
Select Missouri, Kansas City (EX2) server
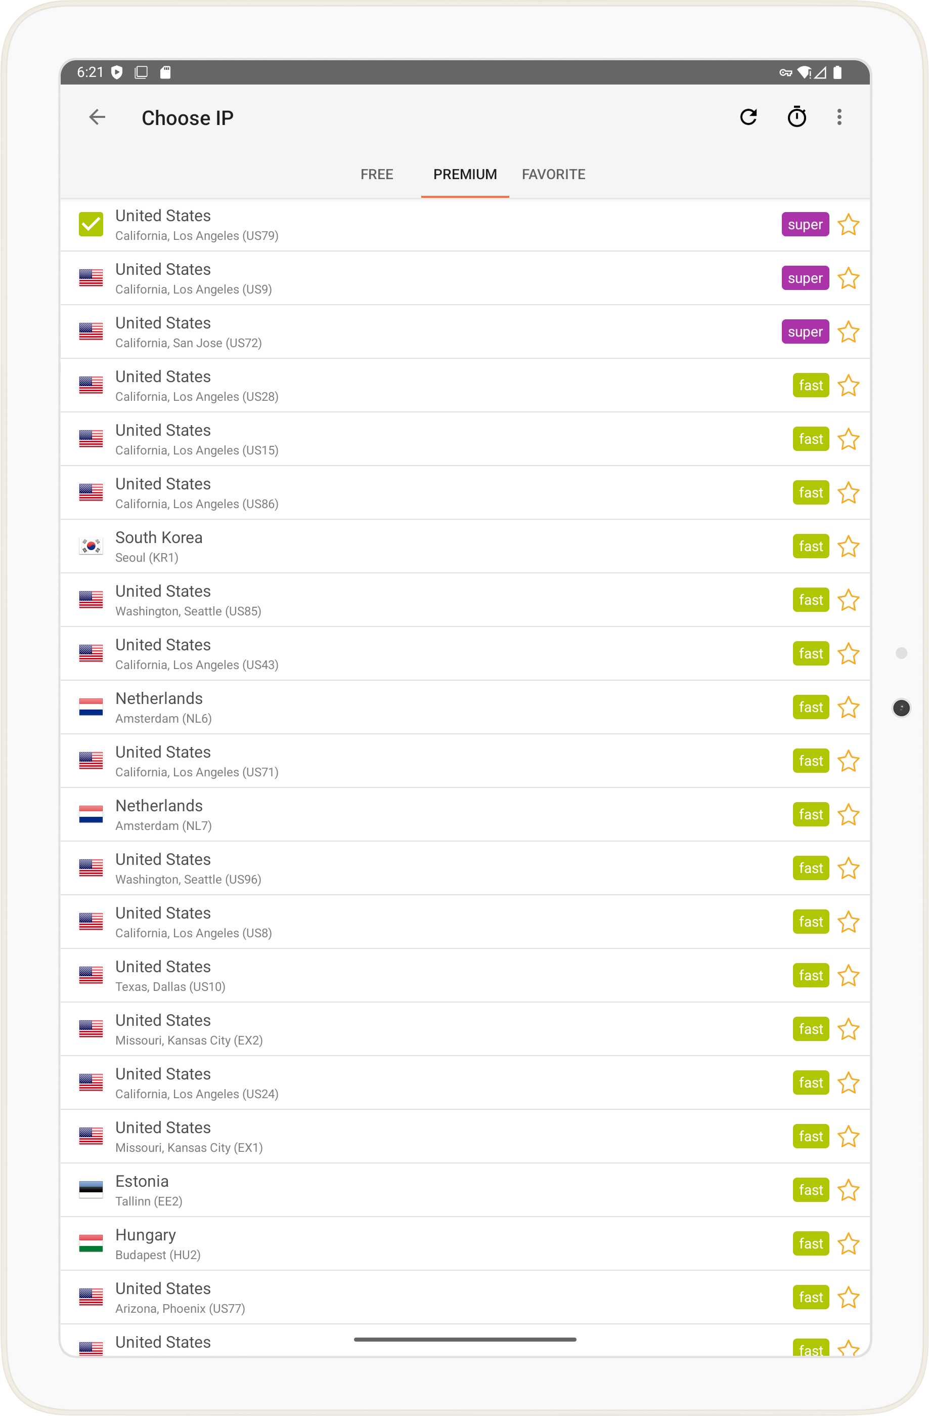coord(465,1029)
